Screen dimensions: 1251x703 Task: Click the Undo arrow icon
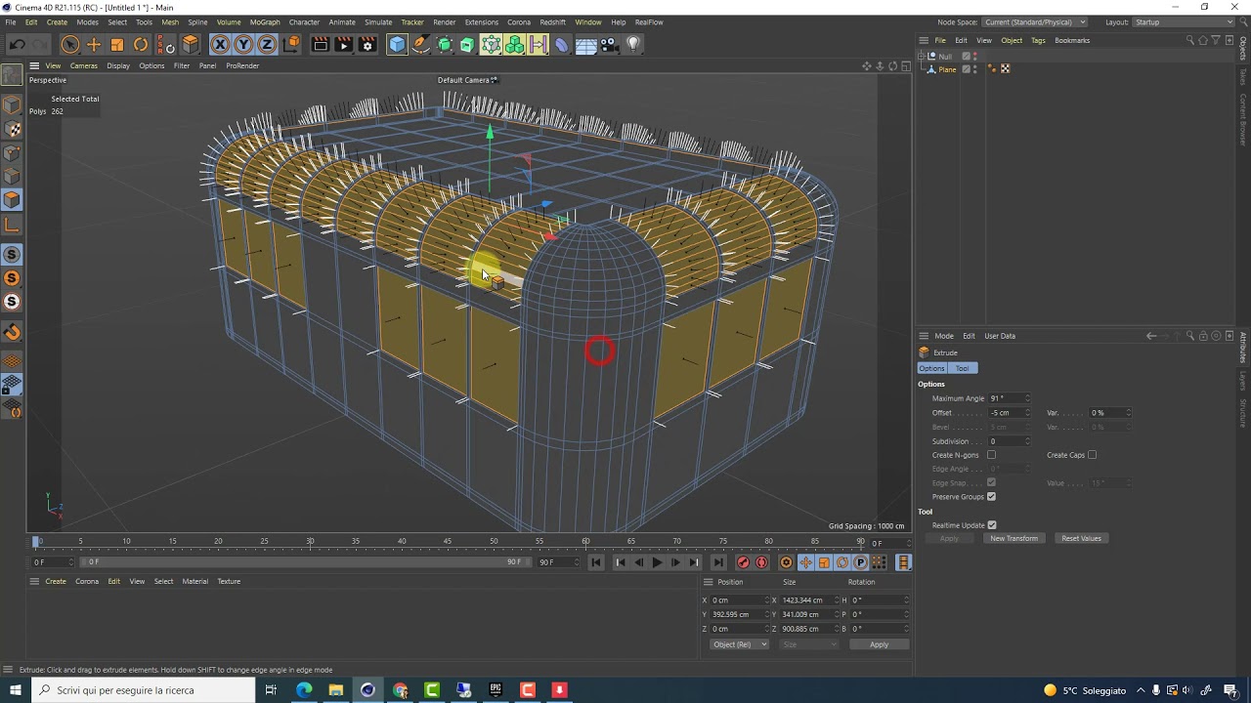pos(17,44)
